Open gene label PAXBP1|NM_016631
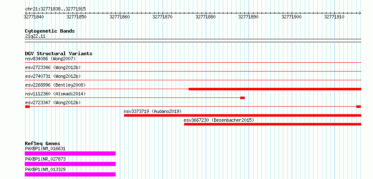Screen dimensions: 373x179 coord(45,149)
